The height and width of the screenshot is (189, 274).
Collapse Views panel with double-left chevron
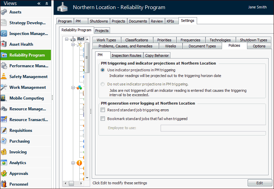(39, 3)
